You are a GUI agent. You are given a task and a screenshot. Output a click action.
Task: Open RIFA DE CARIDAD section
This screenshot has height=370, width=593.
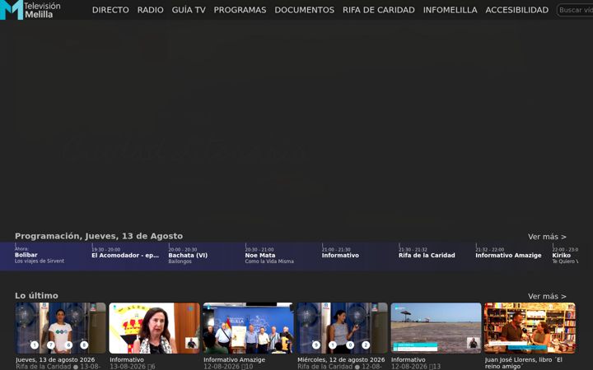(379, 10)
